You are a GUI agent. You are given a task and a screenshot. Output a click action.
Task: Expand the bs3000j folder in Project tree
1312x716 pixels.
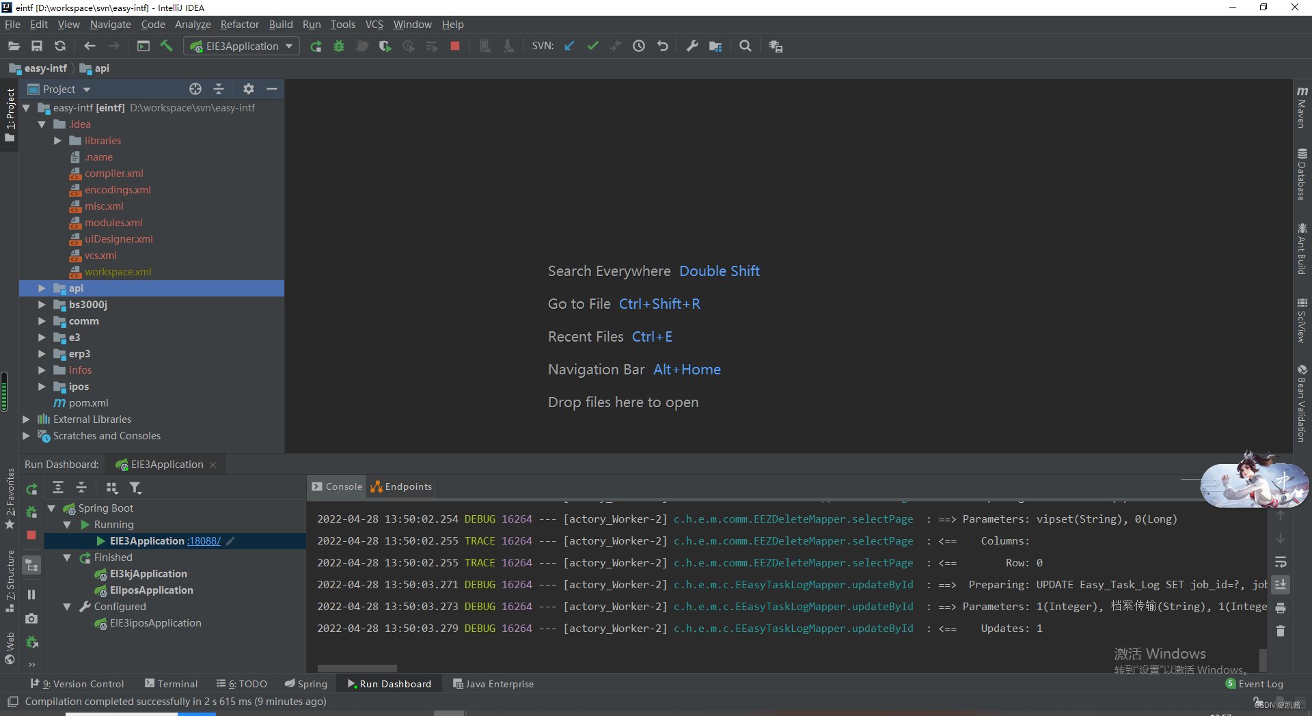[x=42, y=305]
